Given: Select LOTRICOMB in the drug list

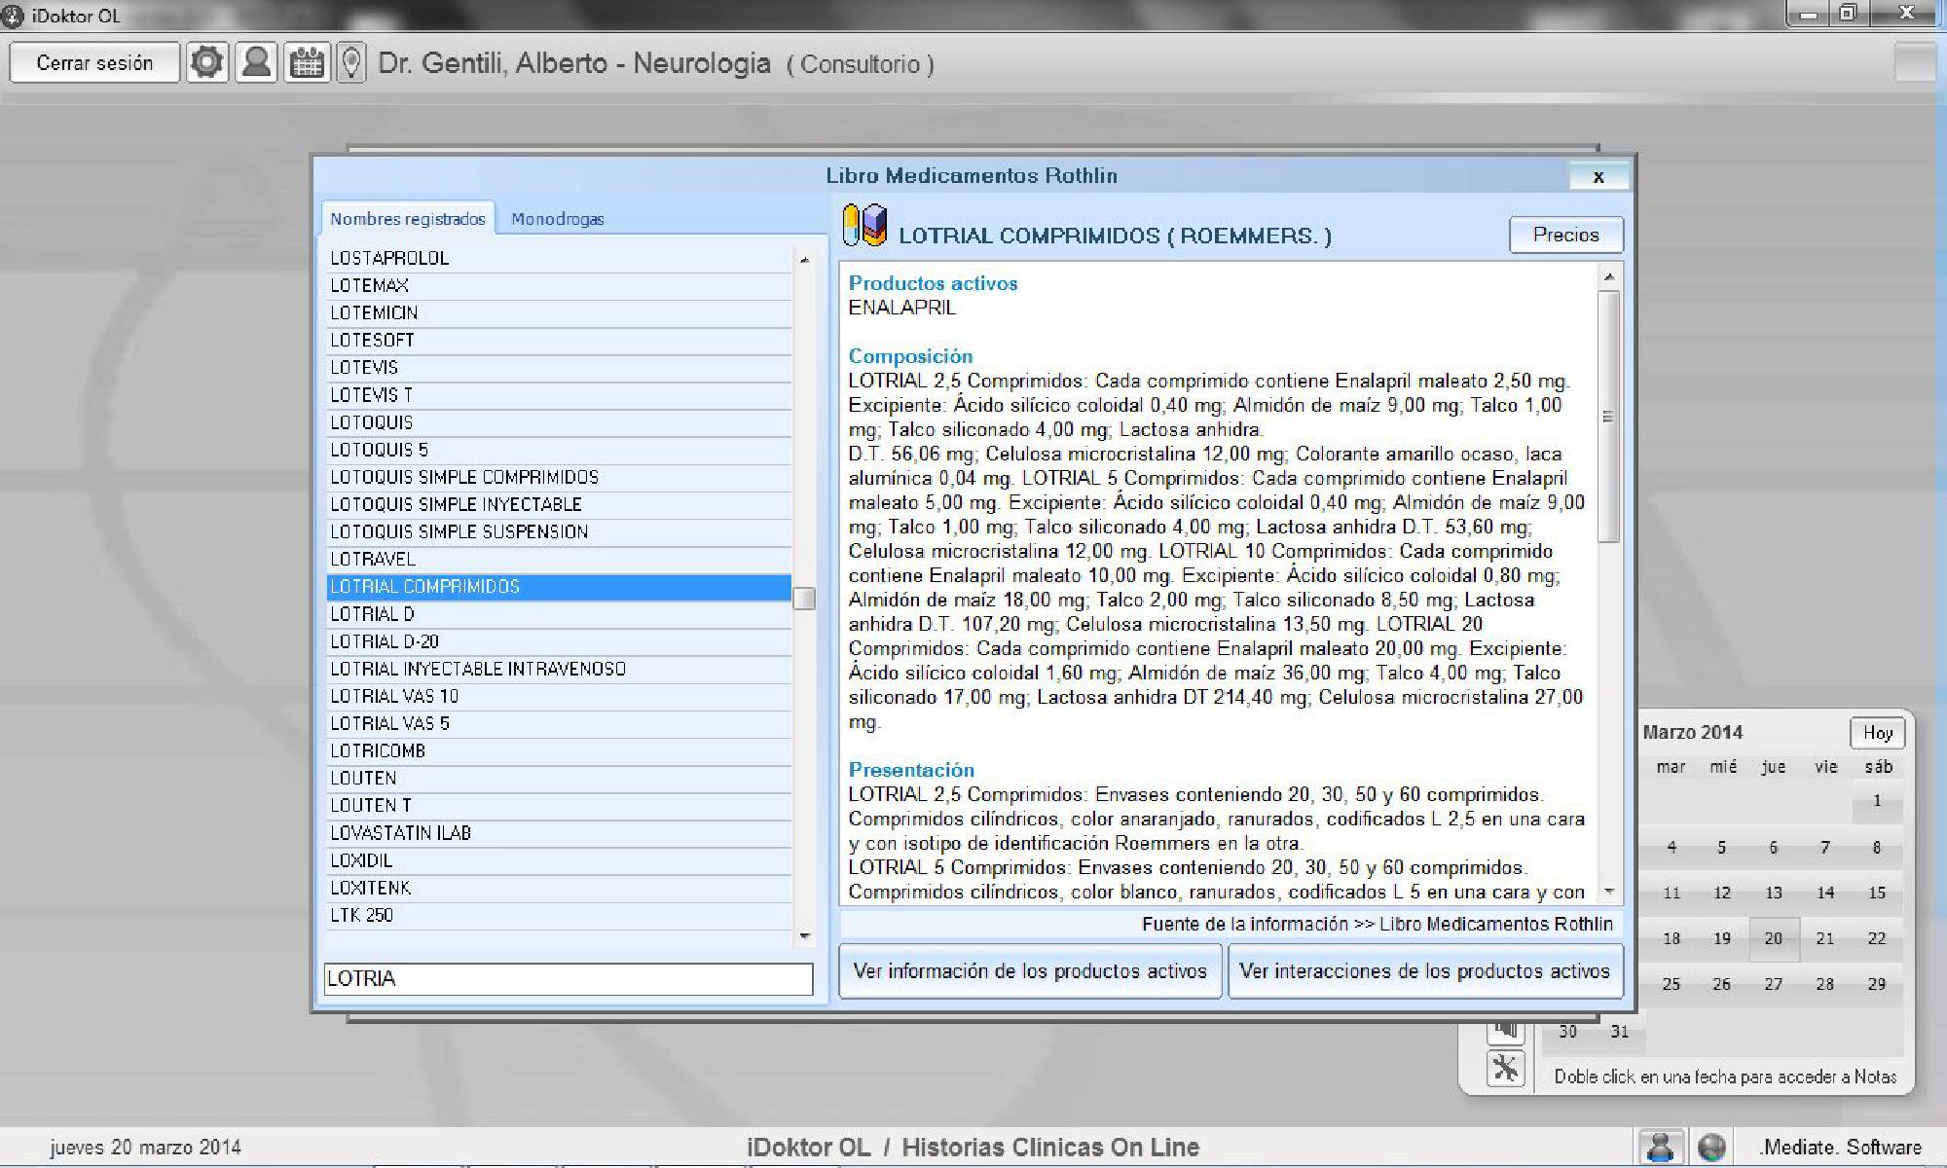Looking at the screenshot, I should click(x=559, y=750).
